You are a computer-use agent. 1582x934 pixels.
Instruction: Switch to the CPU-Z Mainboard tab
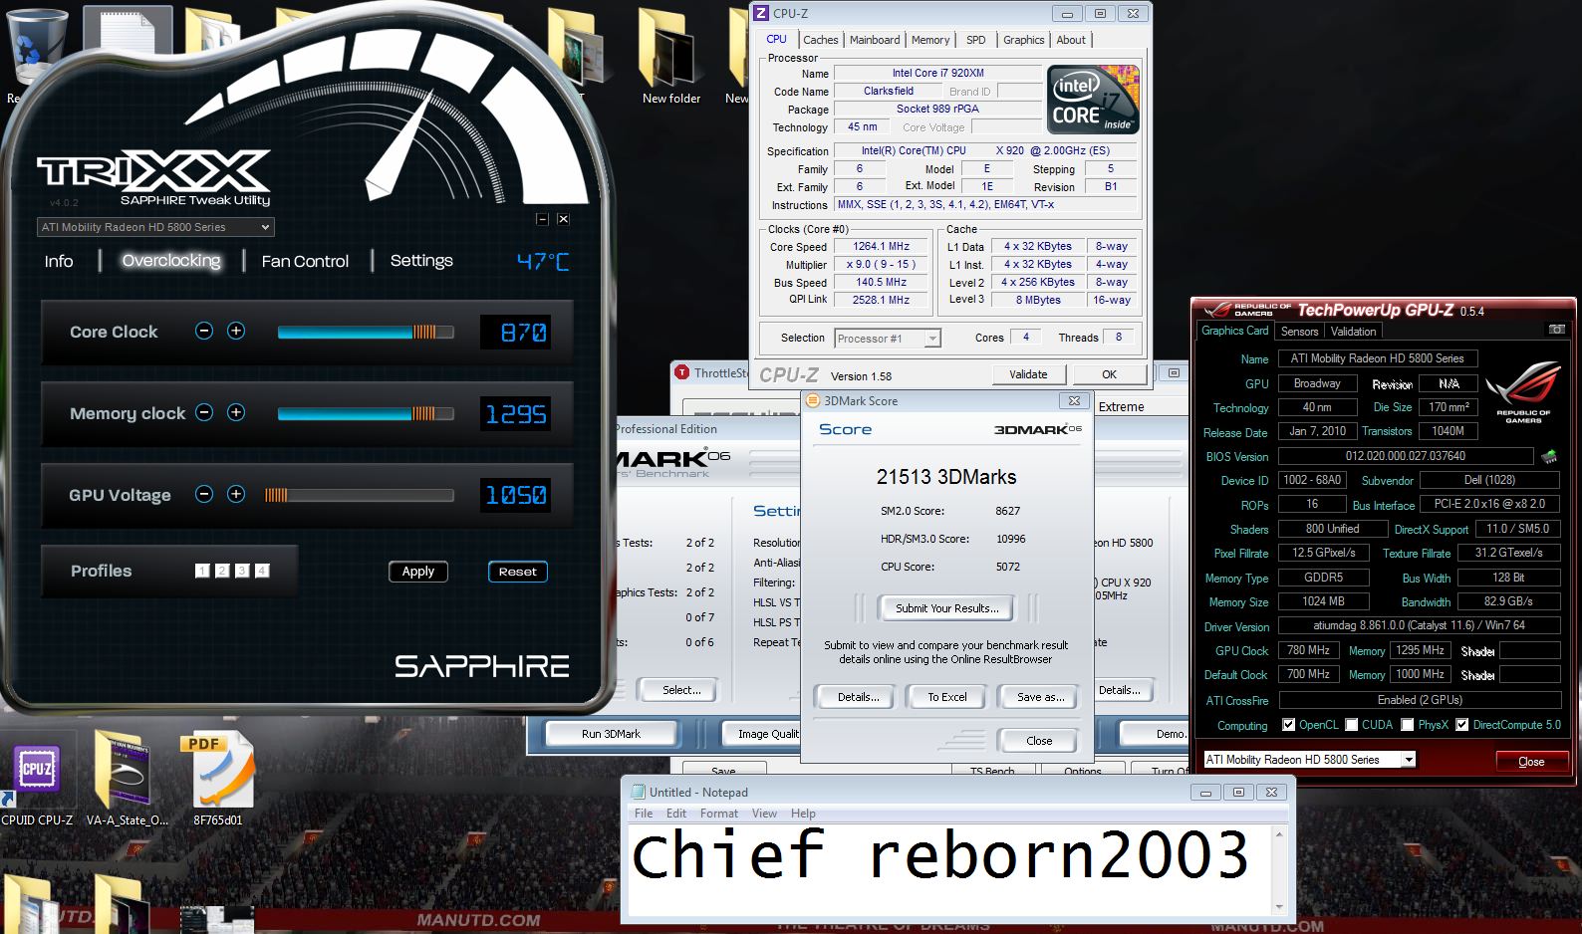(875, 40)
